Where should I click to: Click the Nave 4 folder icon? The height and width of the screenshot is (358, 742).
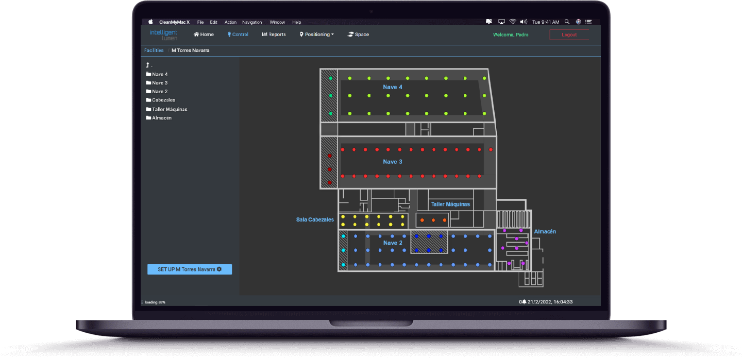(x=148, y=74)
